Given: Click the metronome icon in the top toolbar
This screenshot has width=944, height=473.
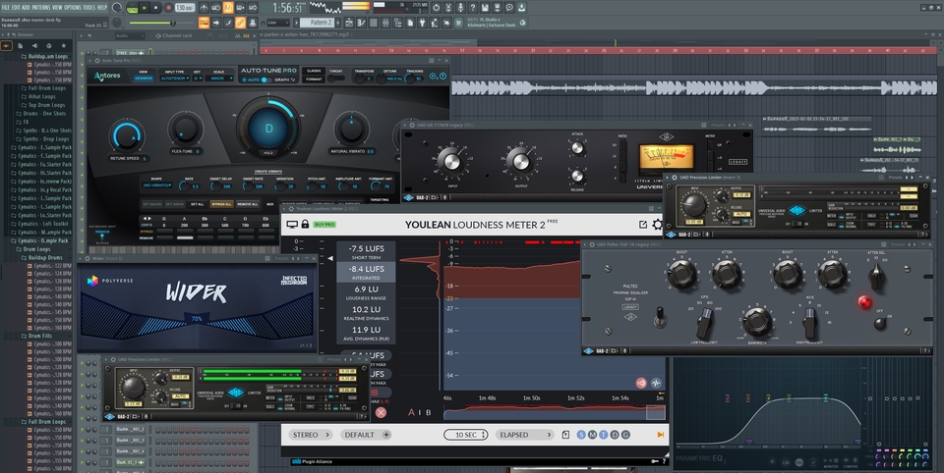Looking at the screenshot, I should click(x=205, y=7).
